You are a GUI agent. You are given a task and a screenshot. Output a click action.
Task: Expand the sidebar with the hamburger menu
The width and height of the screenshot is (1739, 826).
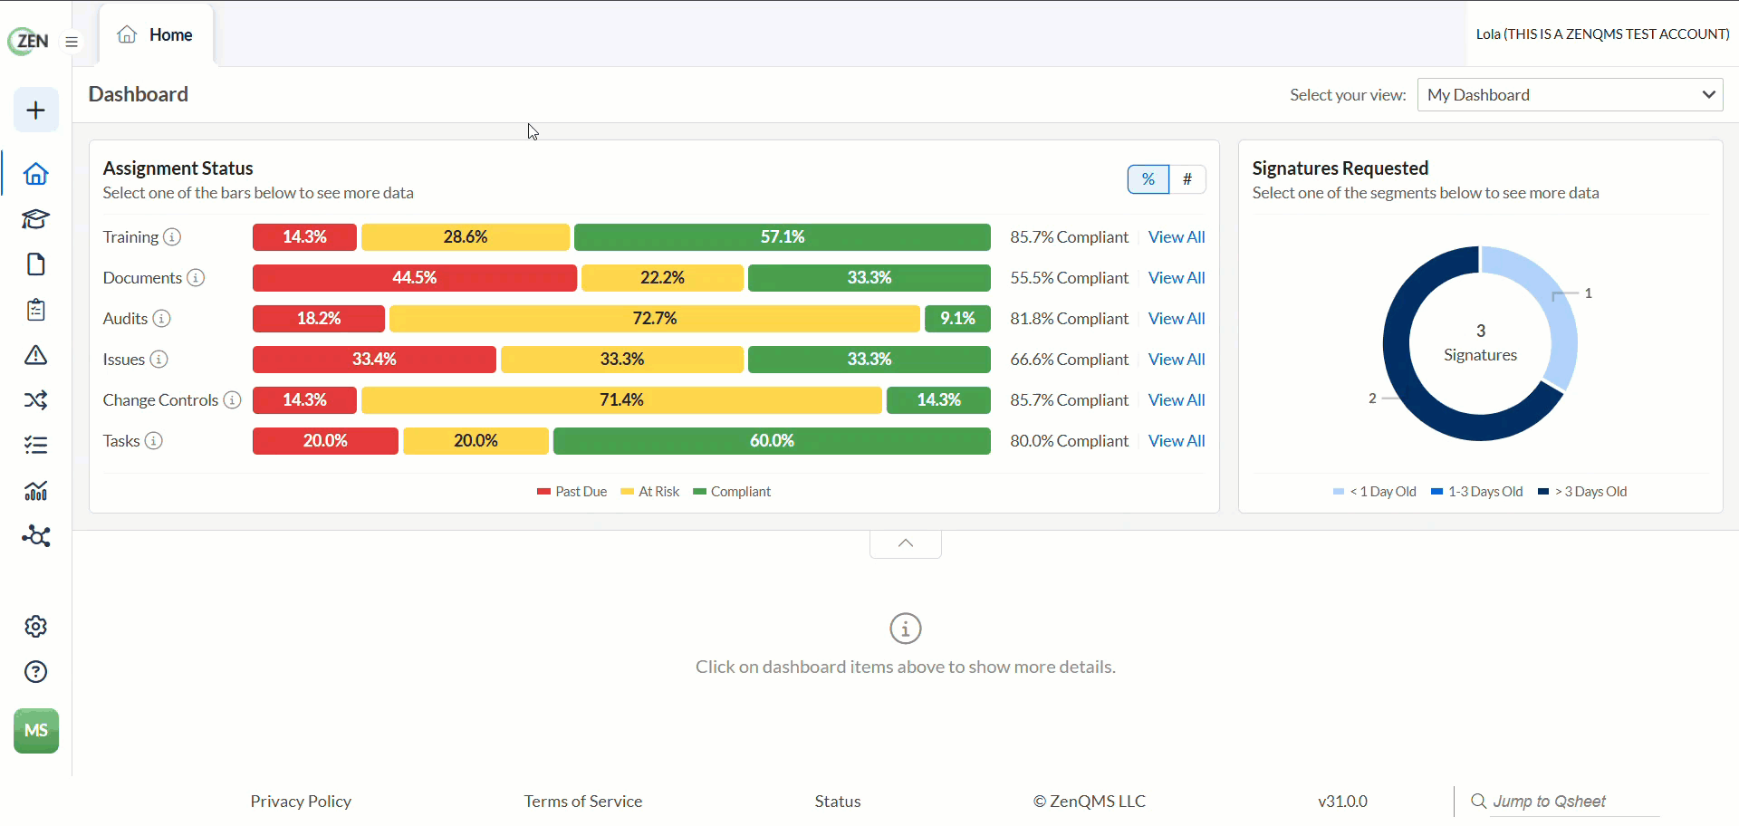(72, 42)
